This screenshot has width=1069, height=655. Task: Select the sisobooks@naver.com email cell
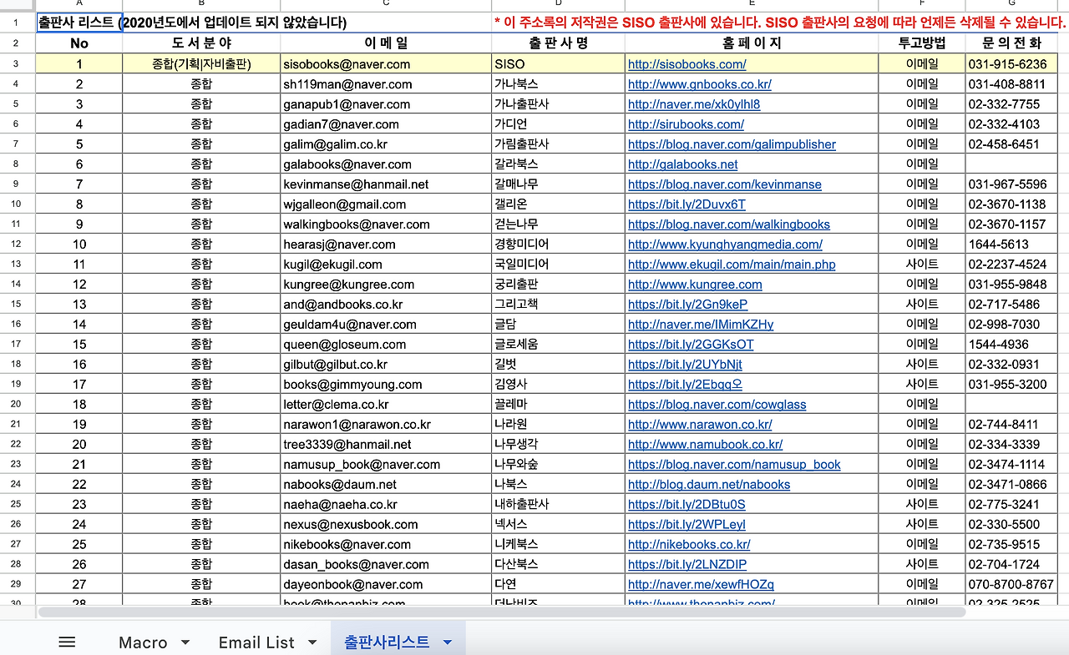tap(386, 64)
